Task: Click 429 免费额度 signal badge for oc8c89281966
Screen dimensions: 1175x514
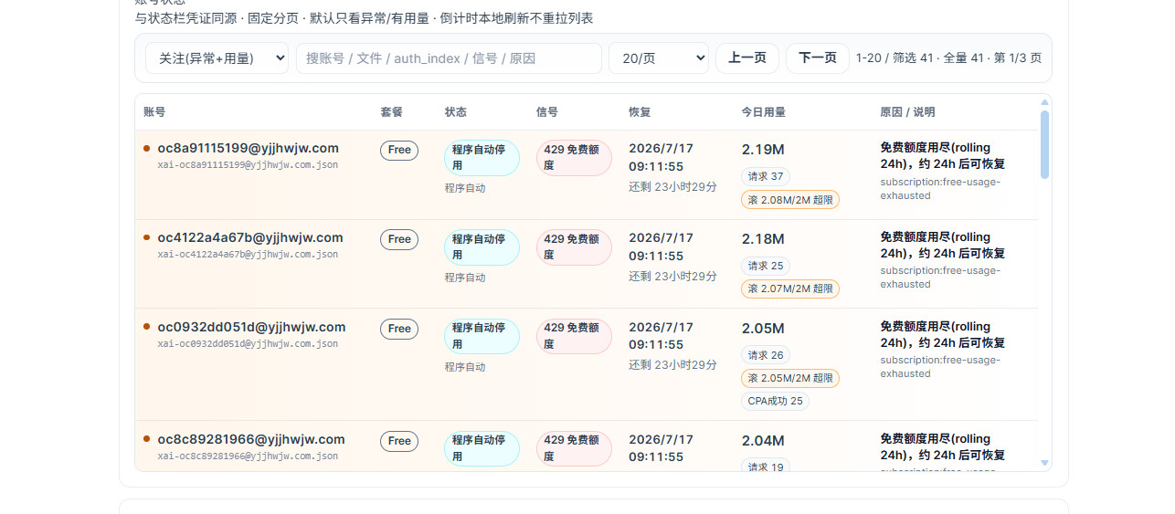Action: [x=574, y=448]
